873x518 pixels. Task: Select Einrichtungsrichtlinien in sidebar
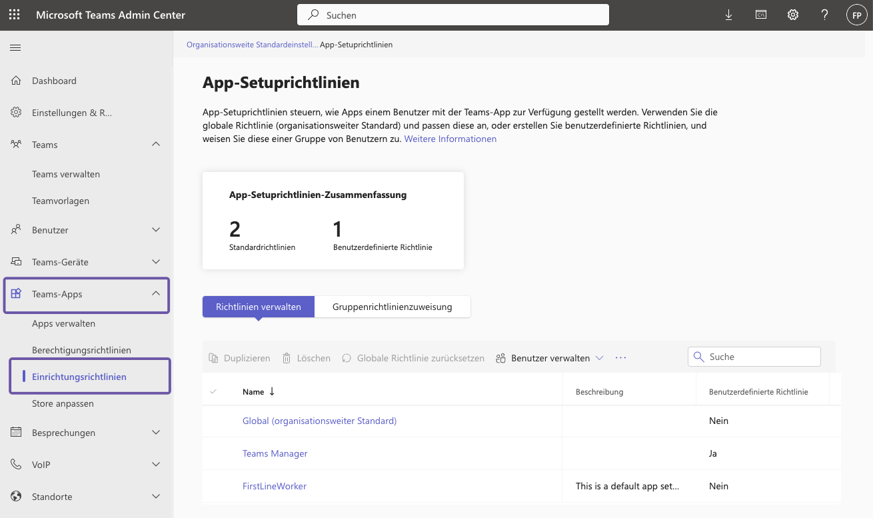tap(79, 377)
